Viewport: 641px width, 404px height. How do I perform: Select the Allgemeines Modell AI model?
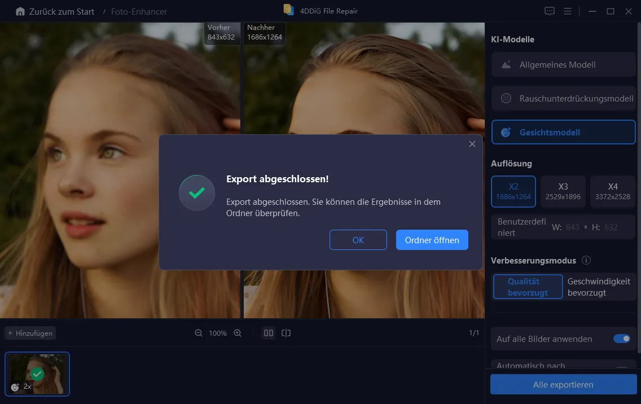coord(563,65)
